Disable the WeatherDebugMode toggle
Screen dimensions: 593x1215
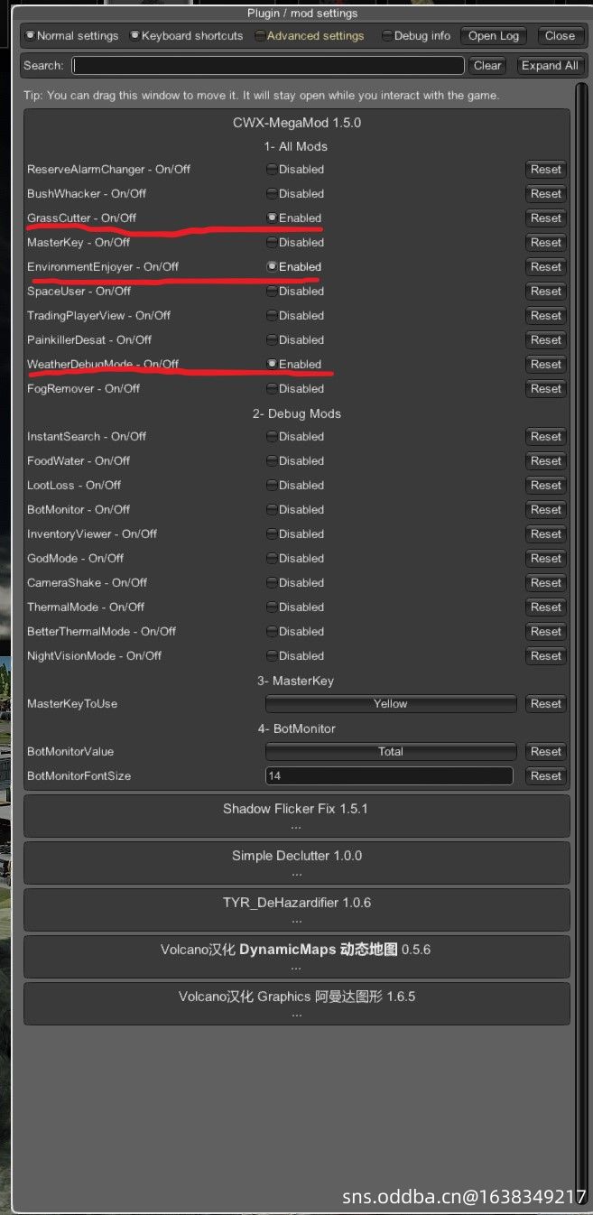[294, 365]
